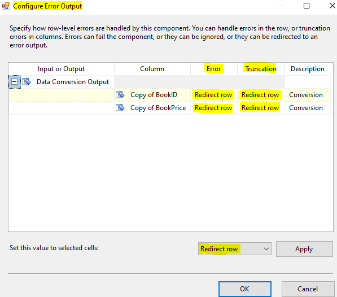Viewport: 337px width, 297px height.
Task: Select the Truncation cell for Copy of BookPrice
Action: coord(261,108)
